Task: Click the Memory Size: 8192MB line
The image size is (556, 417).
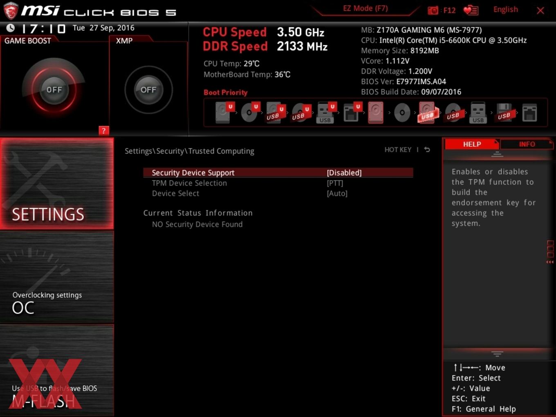Action: (x=400, y=51)
